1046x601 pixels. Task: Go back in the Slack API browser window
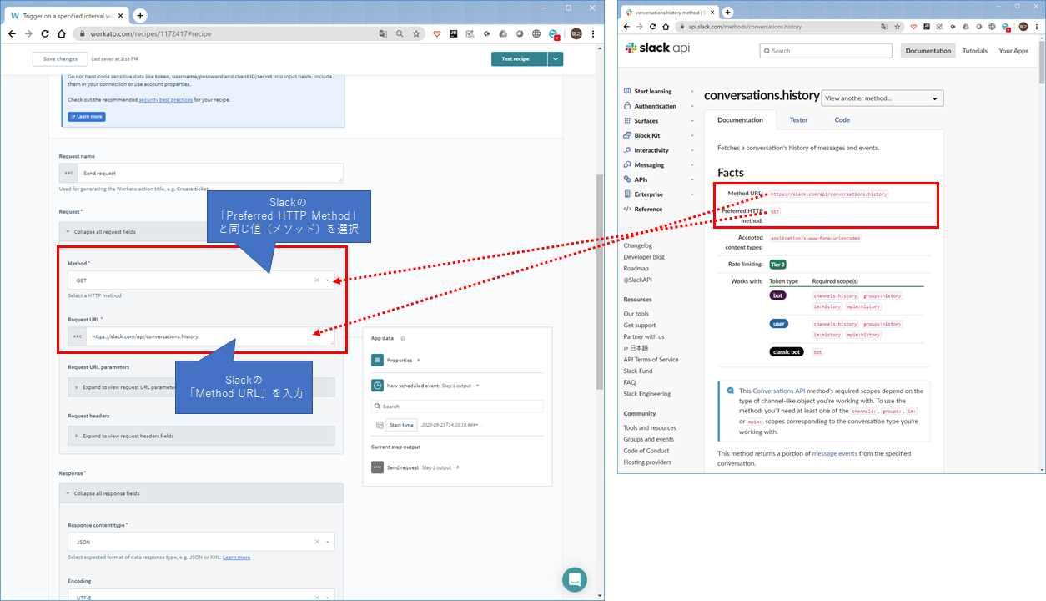pos(626,27)
